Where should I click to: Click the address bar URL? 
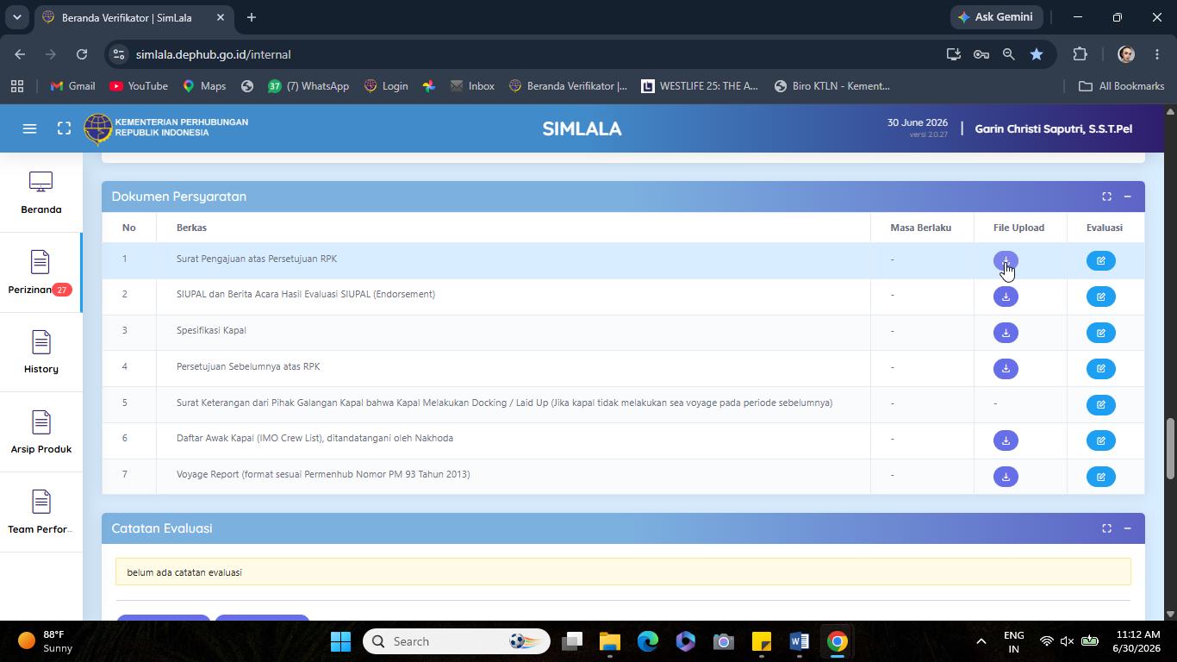tap(213, 54)
